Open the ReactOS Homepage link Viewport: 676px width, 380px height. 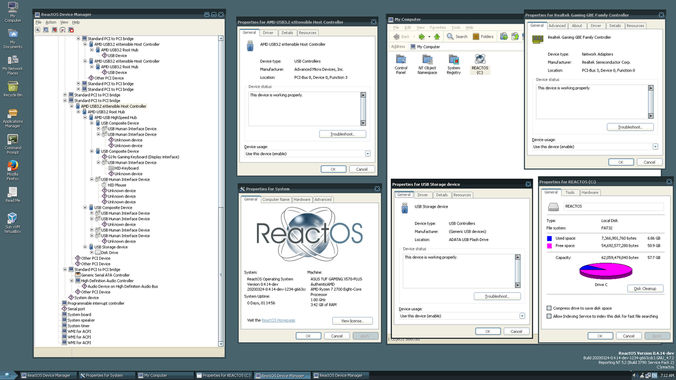tap(278, 320)
